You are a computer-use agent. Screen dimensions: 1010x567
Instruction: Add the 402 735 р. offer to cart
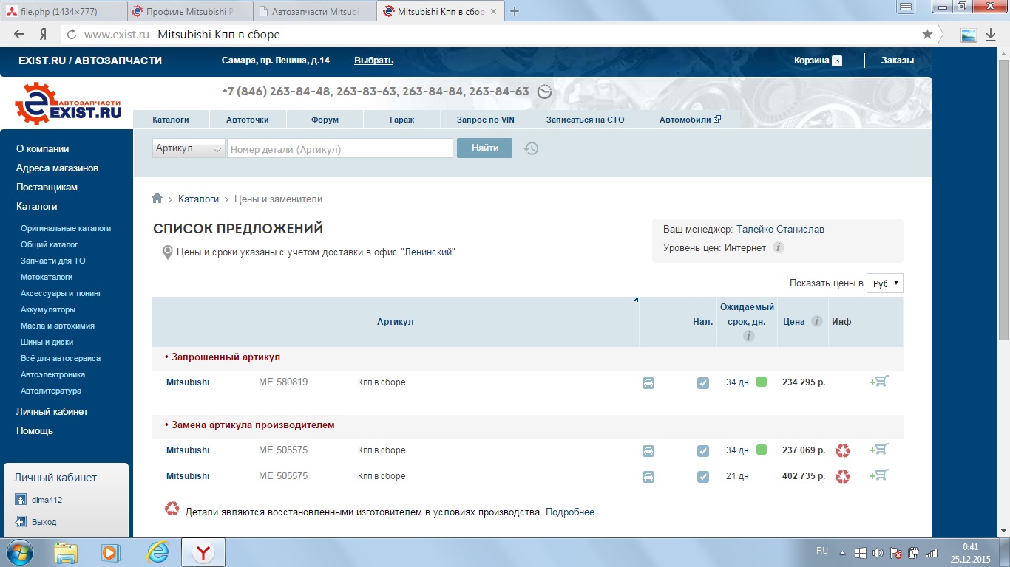[879, 475]
